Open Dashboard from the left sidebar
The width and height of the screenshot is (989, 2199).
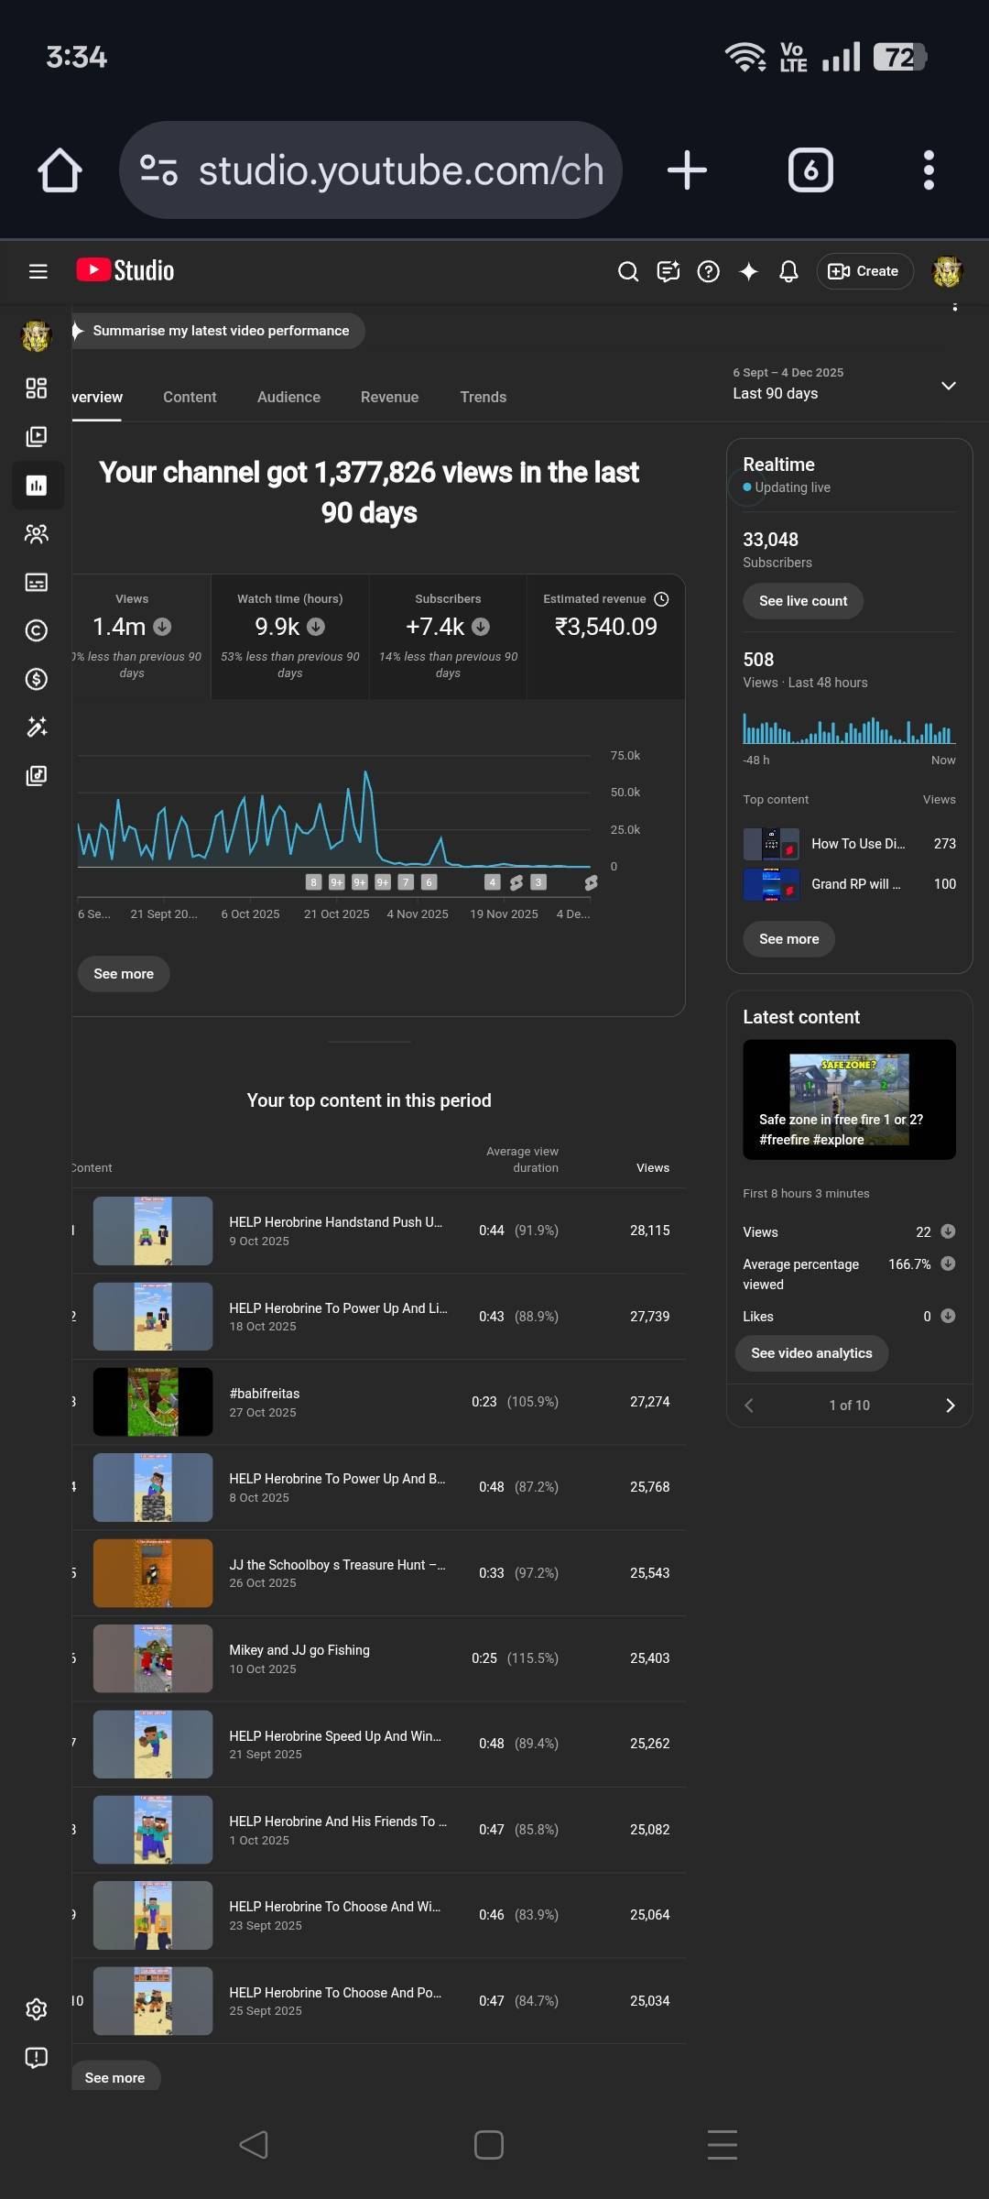37,388
